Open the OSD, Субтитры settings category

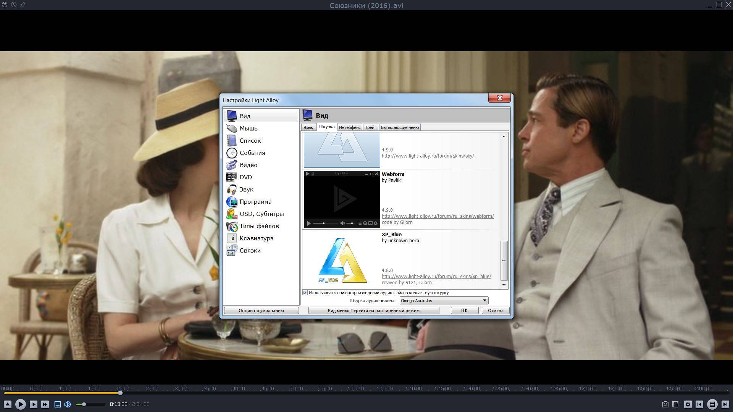pyautogui.click(x=261, y=214)
